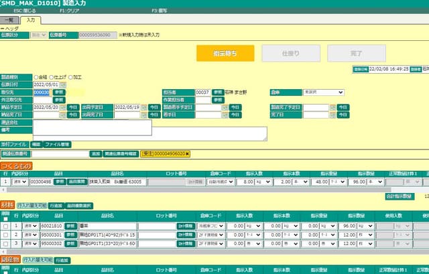Choose F3:複写 in the function bar
Image resolution: width=429 pixels, height=274 pixels.
pos(160,11)
